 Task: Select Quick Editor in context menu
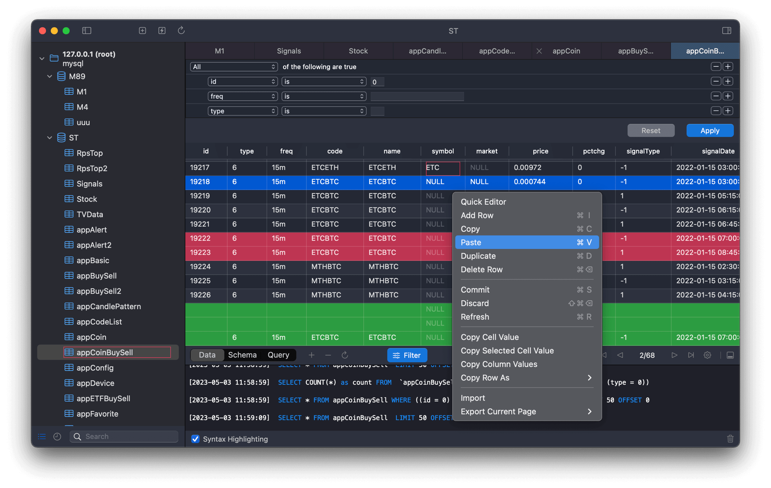point(527,202)
